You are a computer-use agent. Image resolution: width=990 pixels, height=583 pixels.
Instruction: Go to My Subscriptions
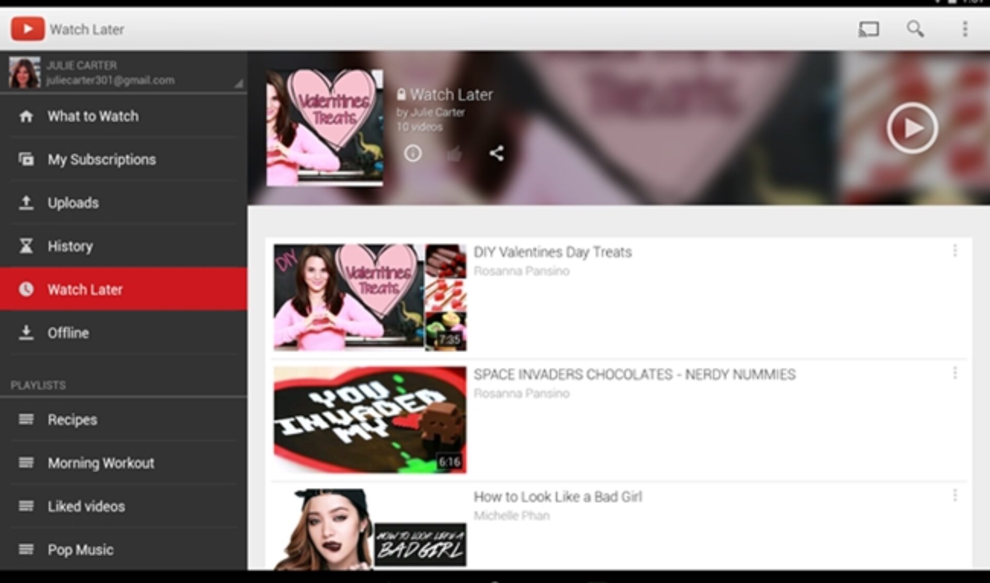pos(124,159)
